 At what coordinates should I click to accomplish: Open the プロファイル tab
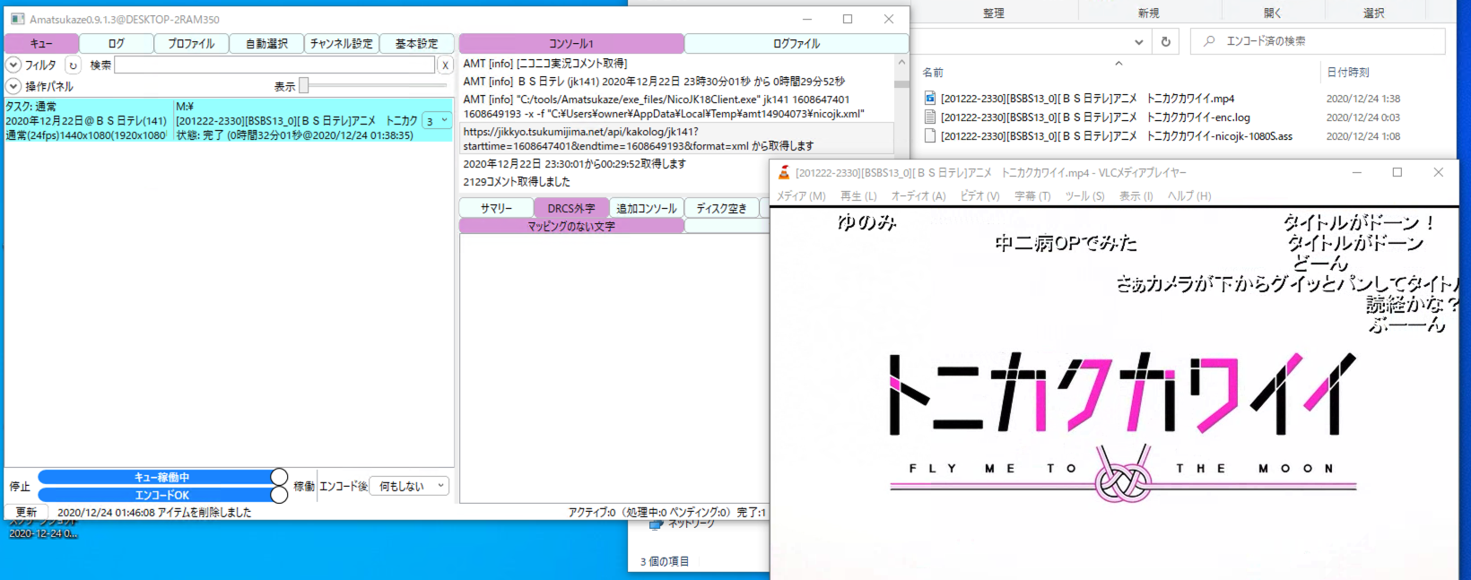[x=191, y=43]
